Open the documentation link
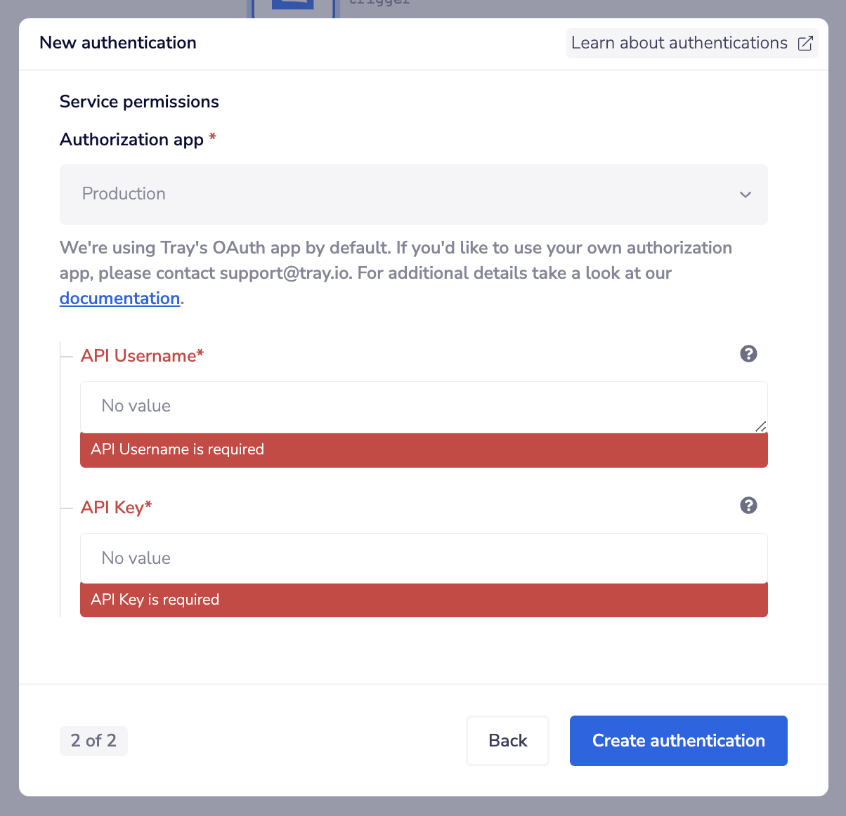This screenshot has height=816, width=846. (119, 298)
